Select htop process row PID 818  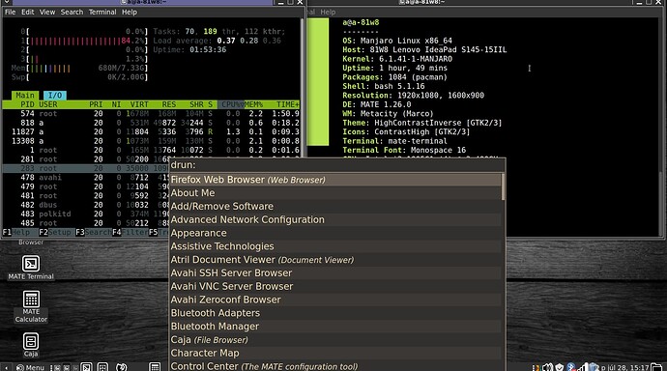point(151,123)
